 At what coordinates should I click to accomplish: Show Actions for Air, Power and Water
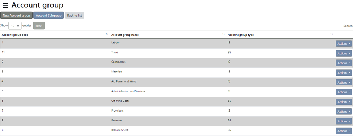tap(344, 82)
